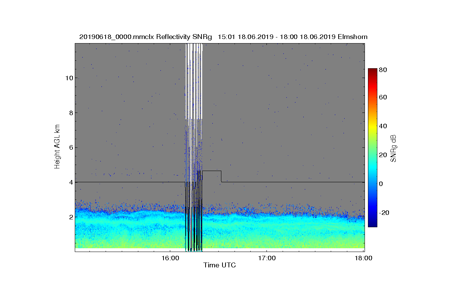
Task: Click the 17:00 time tick label
Action: pyautogui.click(x=266, y=258)
